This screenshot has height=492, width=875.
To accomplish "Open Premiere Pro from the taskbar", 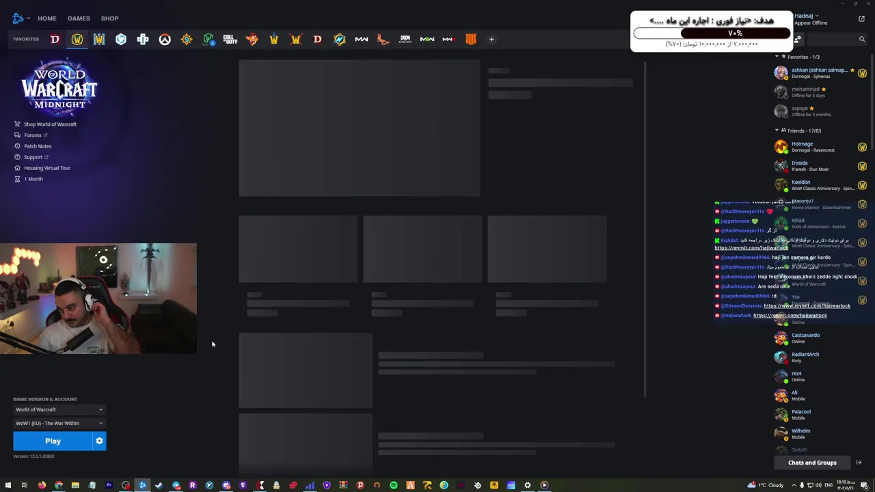I will [x=109, y=485].
